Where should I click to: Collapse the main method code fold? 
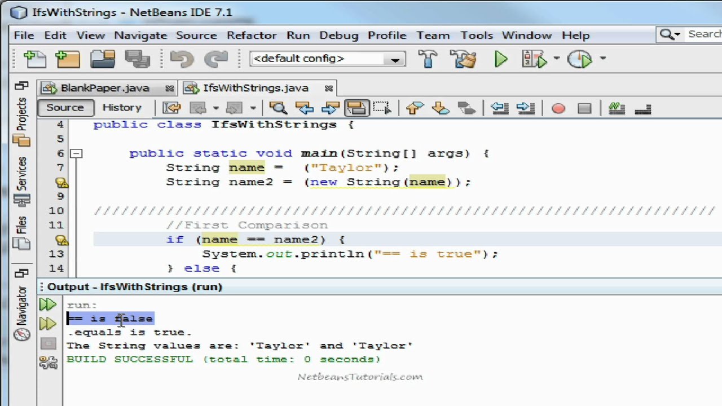click(x=76, y=153)
